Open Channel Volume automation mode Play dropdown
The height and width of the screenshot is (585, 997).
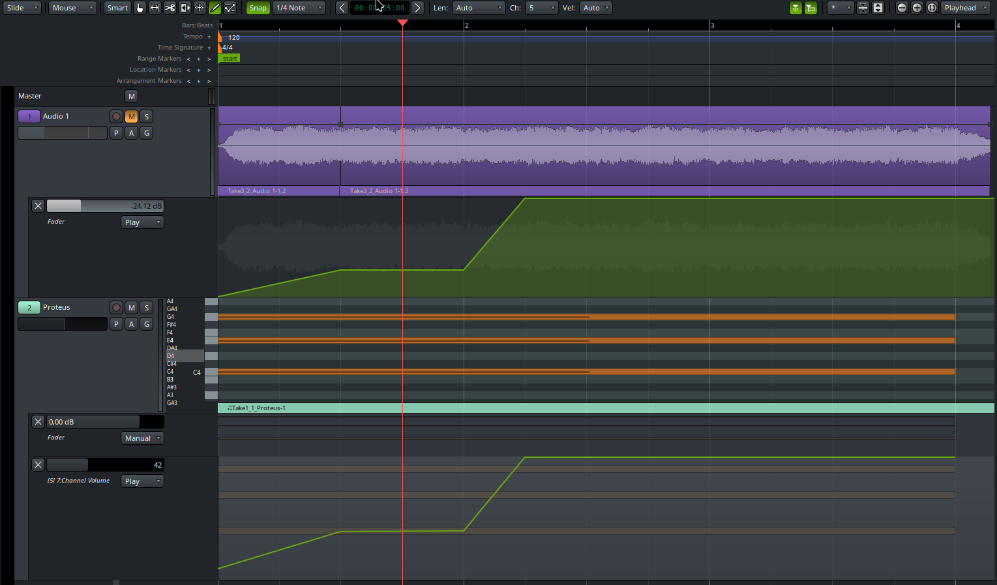click(141, 481)
